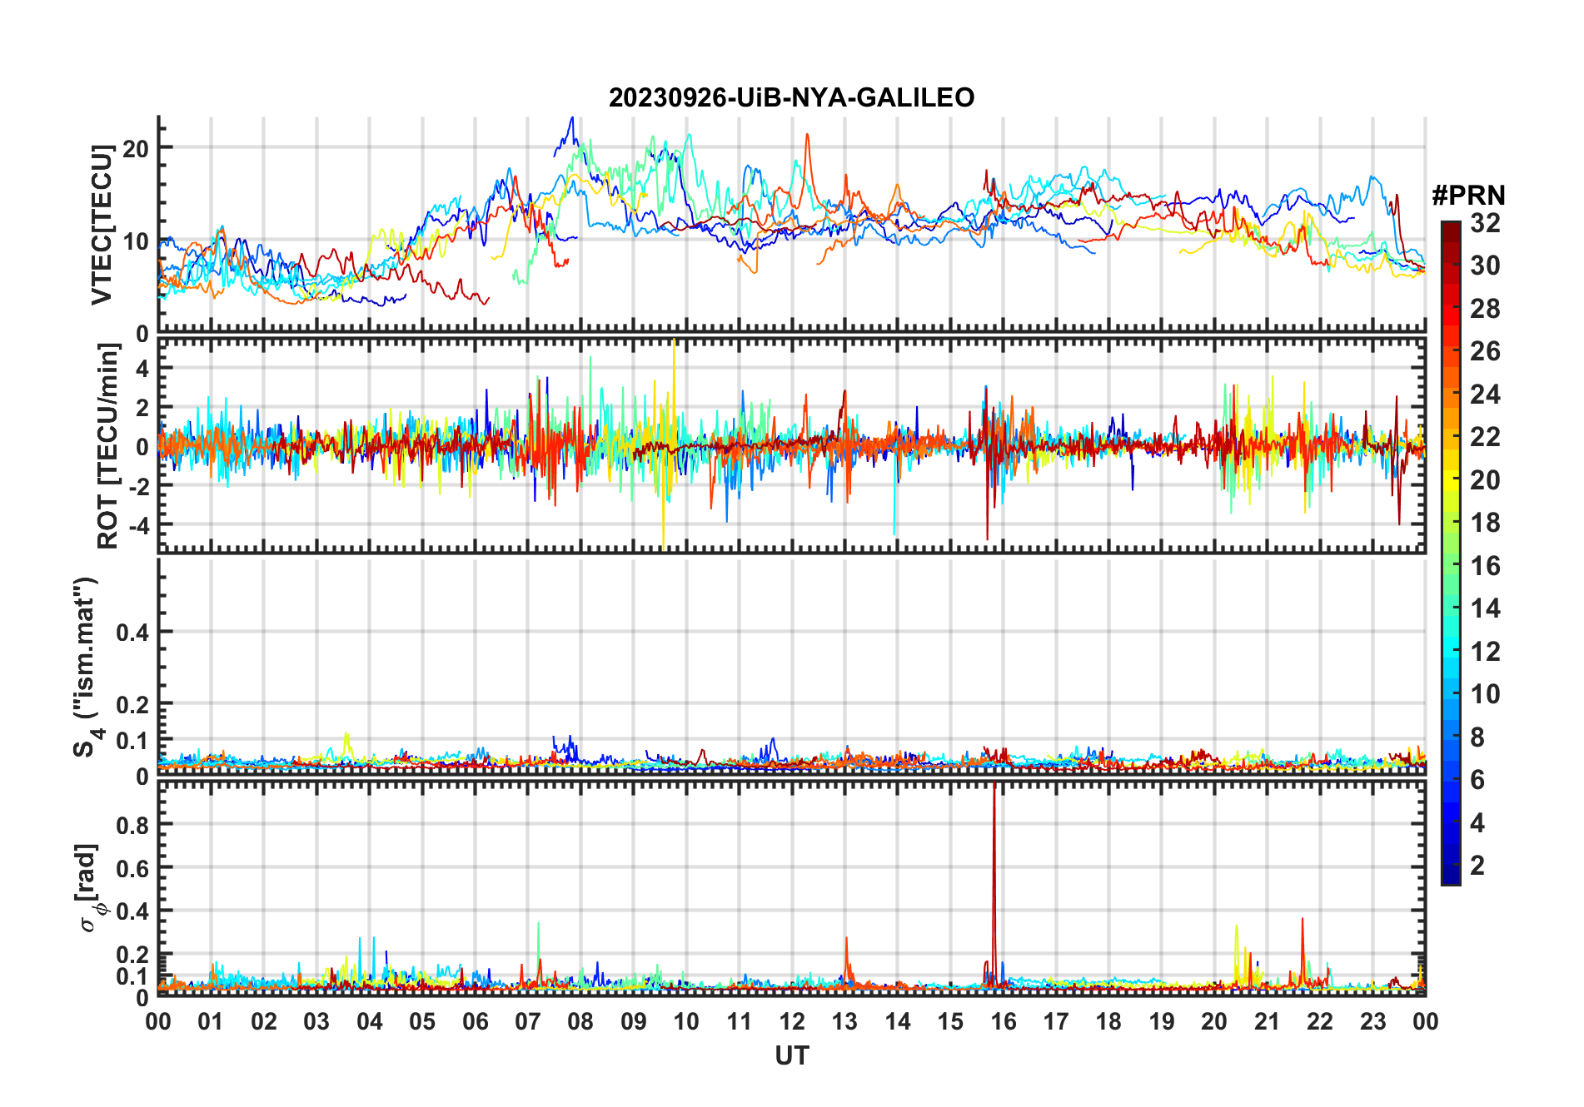Click ROT axis tick value -4
Viewport: 1584px width, 1107px height.
pyautogui.click(x=138, y=524)
